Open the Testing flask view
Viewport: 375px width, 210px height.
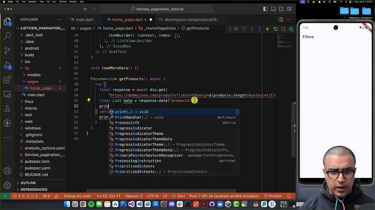pos(8,108)
